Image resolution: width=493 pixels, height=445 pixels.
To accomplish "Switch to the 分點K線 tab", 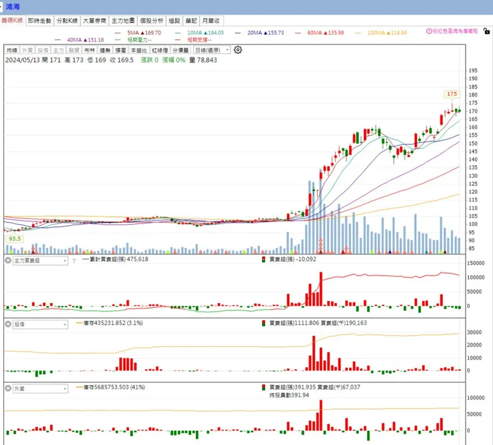I will [x=67, y=21].
